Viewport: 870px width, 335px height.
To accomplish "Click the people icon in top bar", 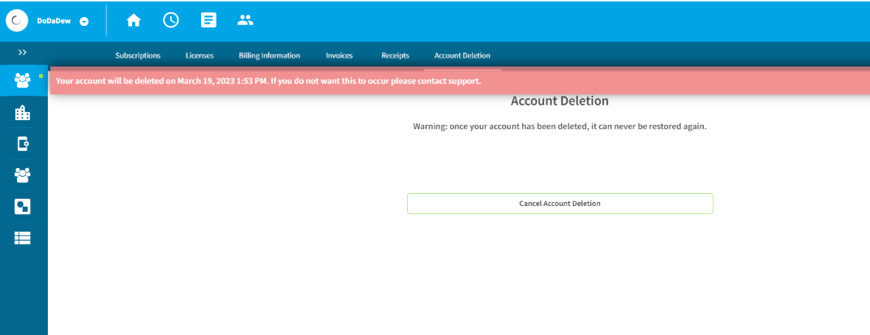I will pyautogui.click(x=245, y=20).
